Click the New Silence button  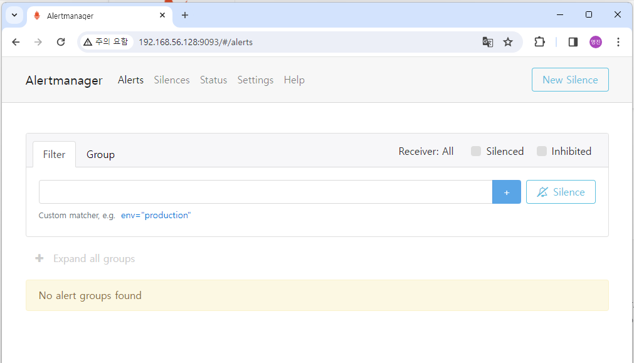tap(570, 80)
